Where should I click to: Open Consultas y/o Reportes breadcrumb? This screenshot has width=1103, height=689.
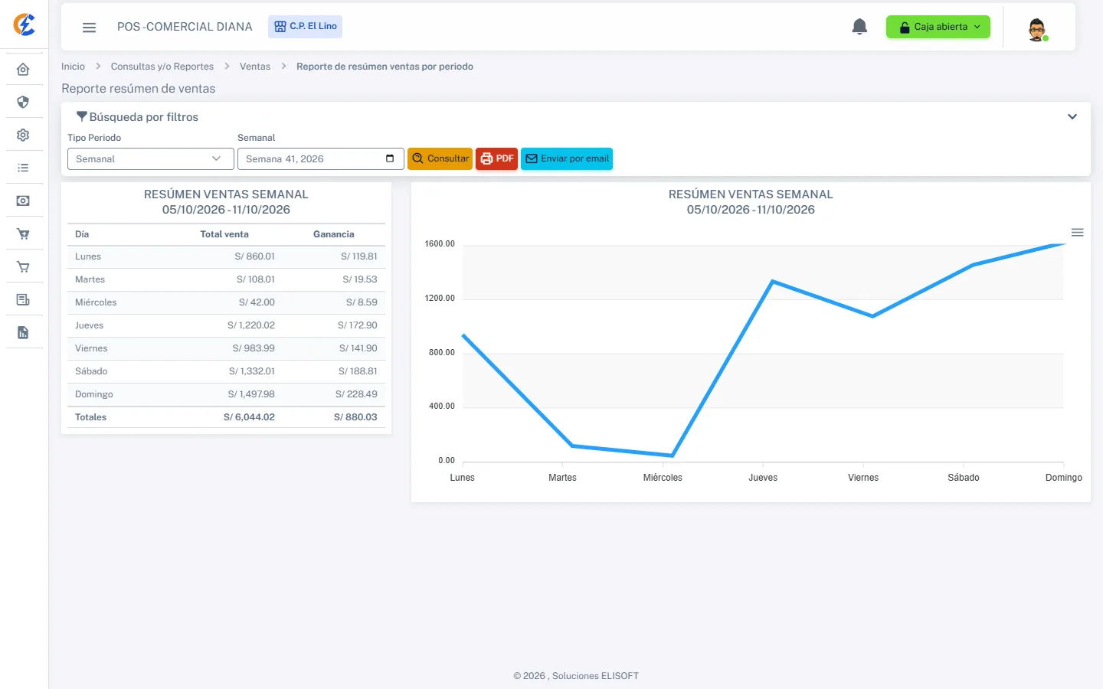(x=162, y=67)
